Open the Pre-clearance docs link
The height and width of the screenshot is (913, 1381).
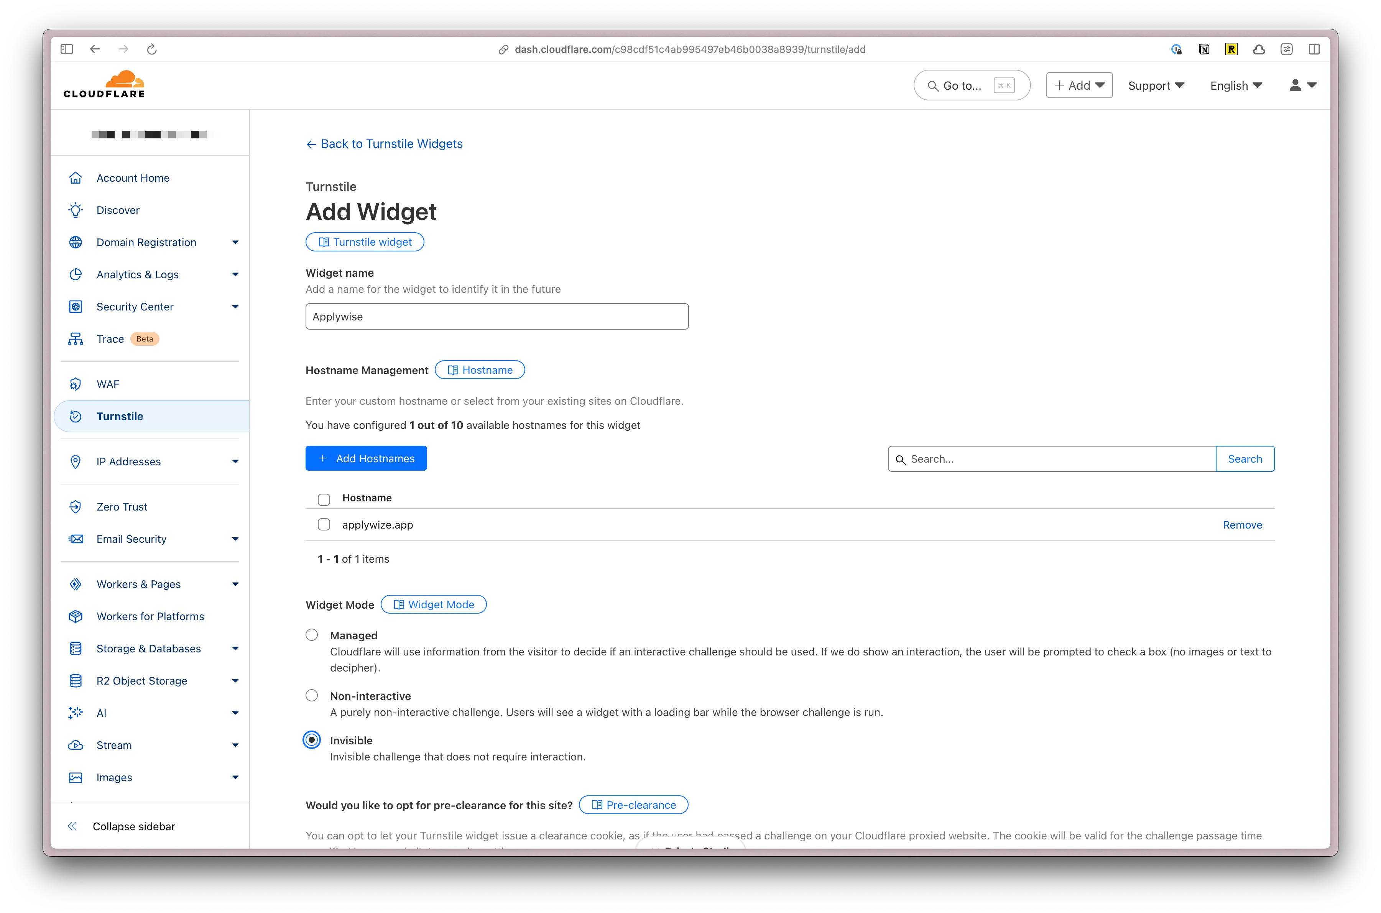(x=634, y=805)
